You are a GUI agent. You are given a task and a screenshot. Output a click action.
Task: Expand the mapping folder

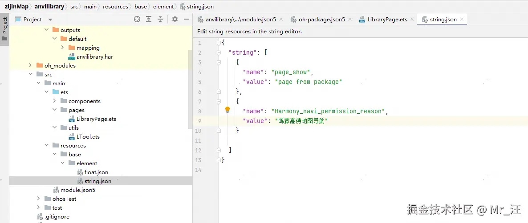63,48
